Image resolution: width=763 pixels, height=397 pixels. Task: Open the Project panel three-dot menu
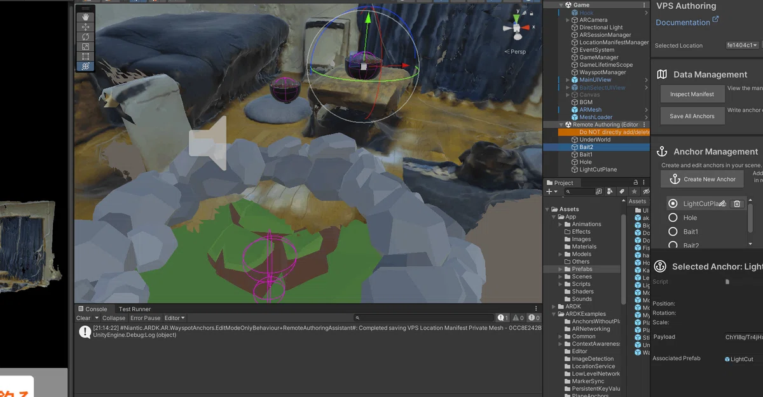click(645, 183)
